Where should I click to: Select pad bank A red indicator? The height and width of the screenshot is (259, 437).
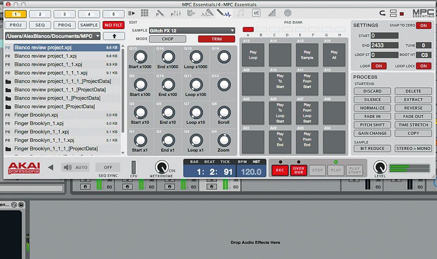pos(248,29)
